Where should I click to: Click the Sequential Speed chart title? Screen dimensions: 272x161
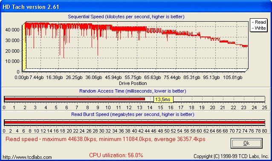[126, 17]
